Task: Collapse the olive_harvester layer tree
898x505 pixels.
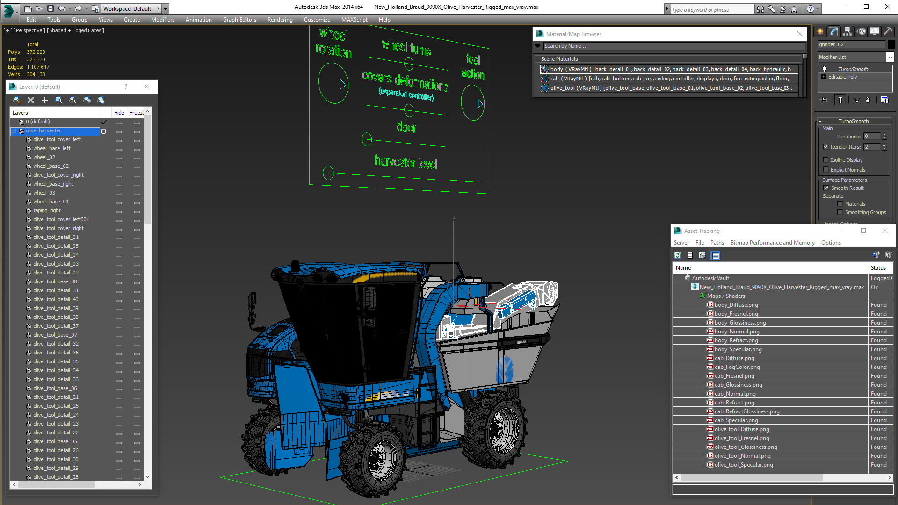Action: pos(14,131)
